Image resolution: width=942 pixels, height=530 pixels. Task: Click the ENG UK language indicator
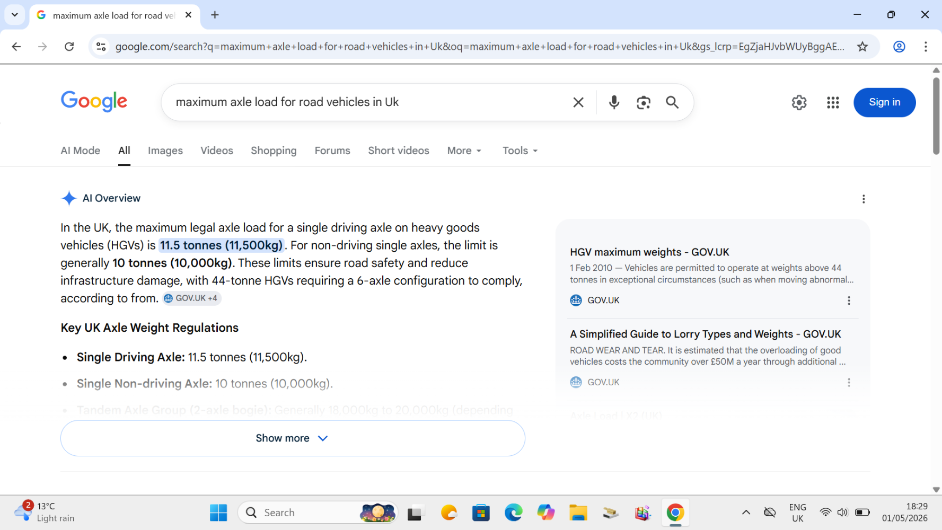(x=797, y=513)
